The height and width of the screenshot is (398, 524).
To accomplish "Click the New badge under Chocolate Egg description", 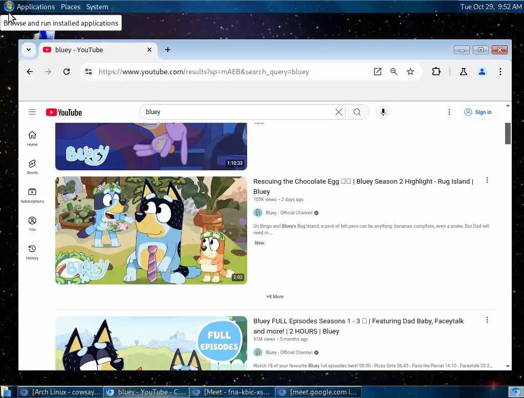I will pyautogui.click(x=259, y=243).
